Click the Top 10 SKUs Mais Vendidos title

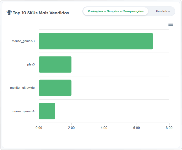click(x=41, y=13)
